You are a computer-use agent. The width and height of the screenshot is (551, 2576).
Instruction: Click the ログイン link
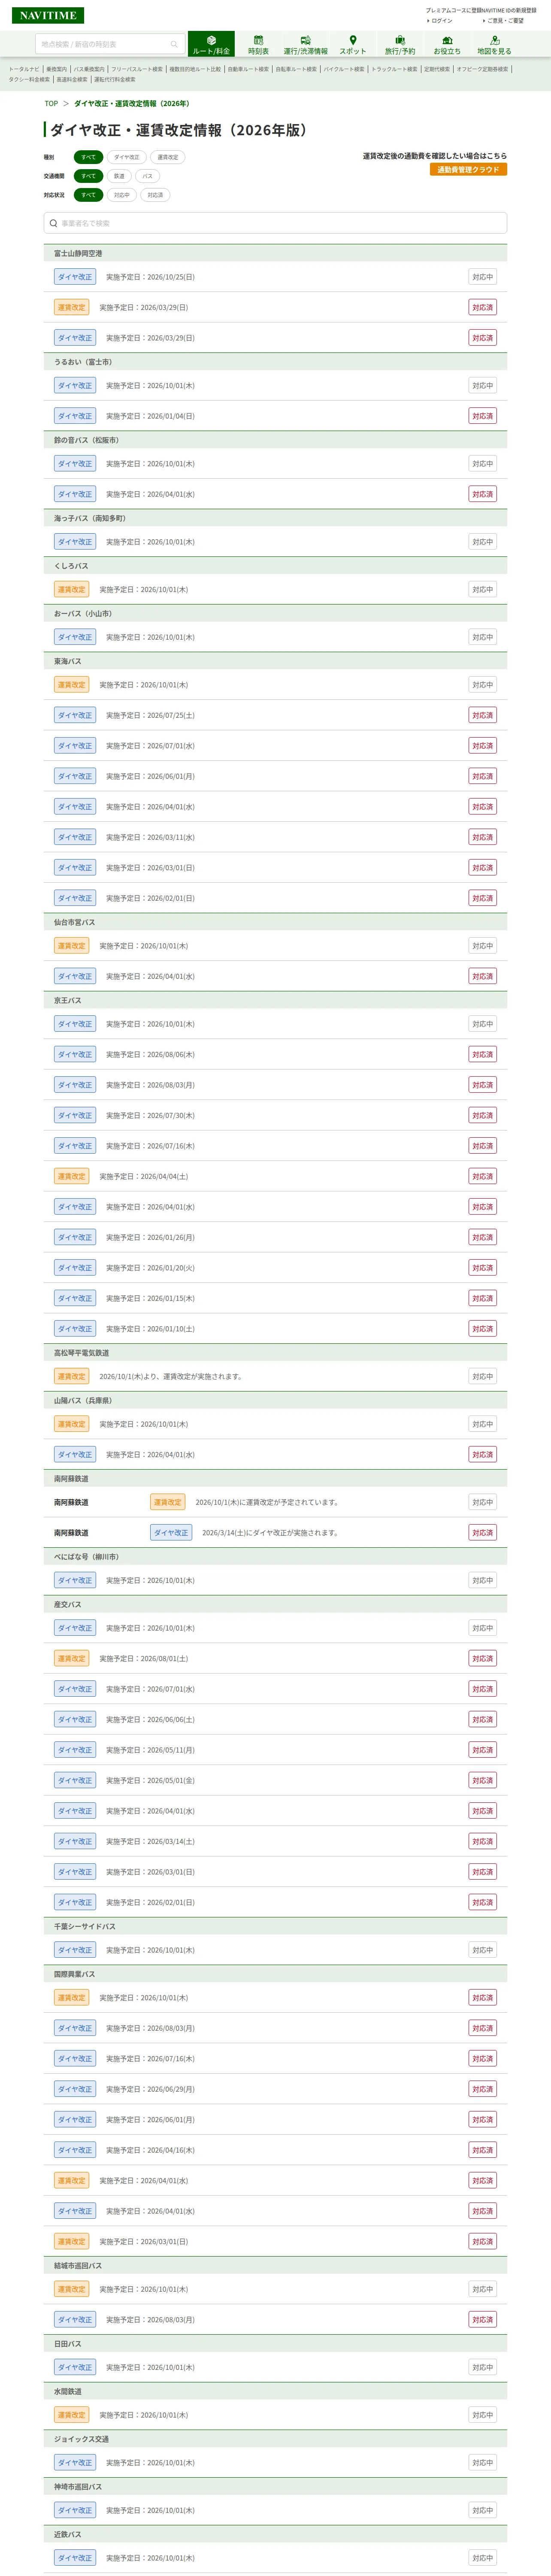pos(442,21)
